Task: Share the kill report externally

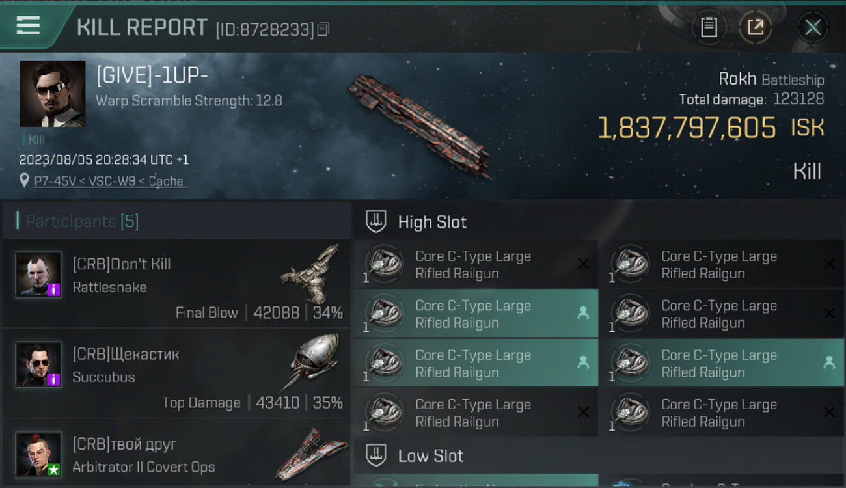Action: click(755, 27)
